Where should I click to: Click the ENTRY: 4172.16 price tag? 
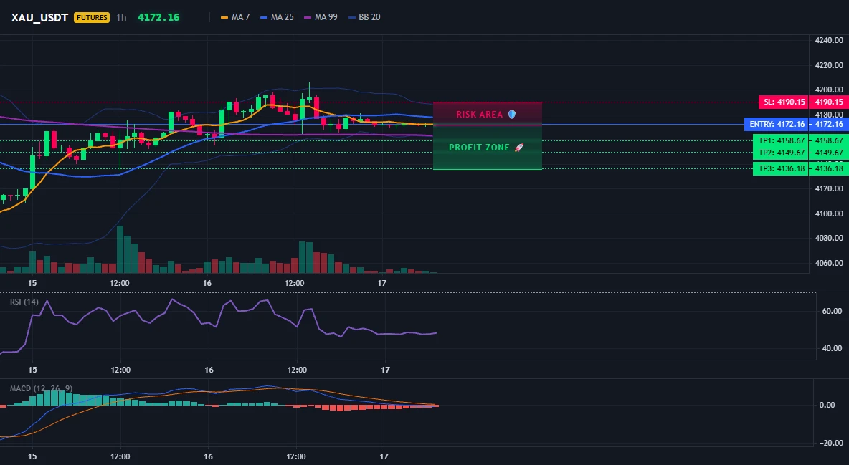(777, 124)
